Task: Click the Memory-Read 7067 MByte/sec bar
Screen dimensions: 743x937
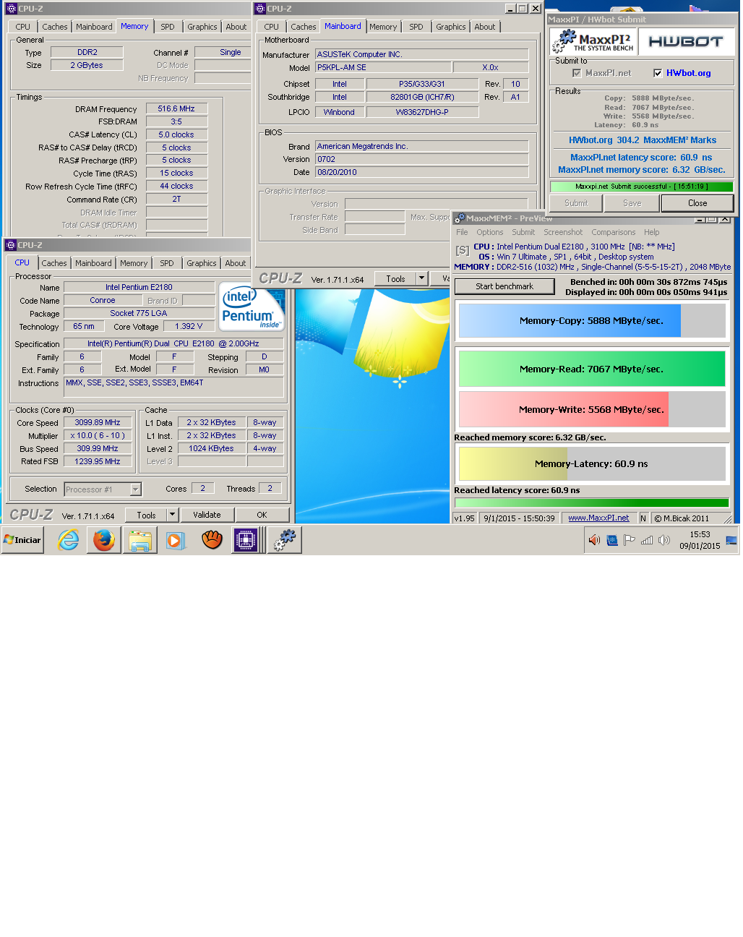Action: pyautogui.click(x=592, y=369)
